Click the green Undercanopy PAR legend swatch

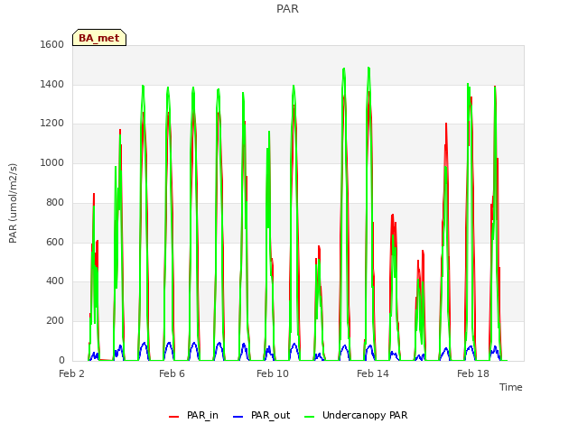pos(310,417)
